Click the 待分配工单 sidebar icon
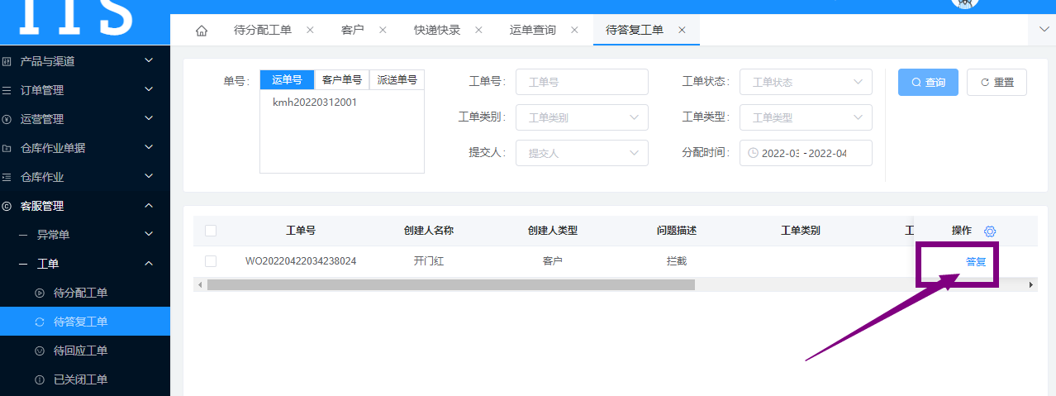 [x=40, y=293]
